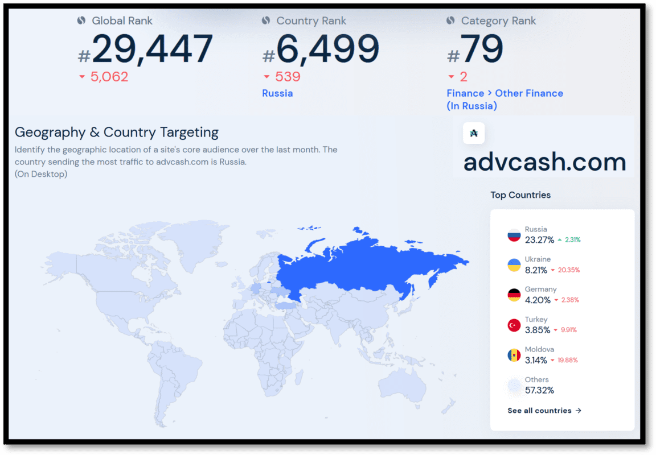The height and width of the screenshot is (455, 656).
Task: Click Russia's 23.27% traffic share
Action: point(539,240)
